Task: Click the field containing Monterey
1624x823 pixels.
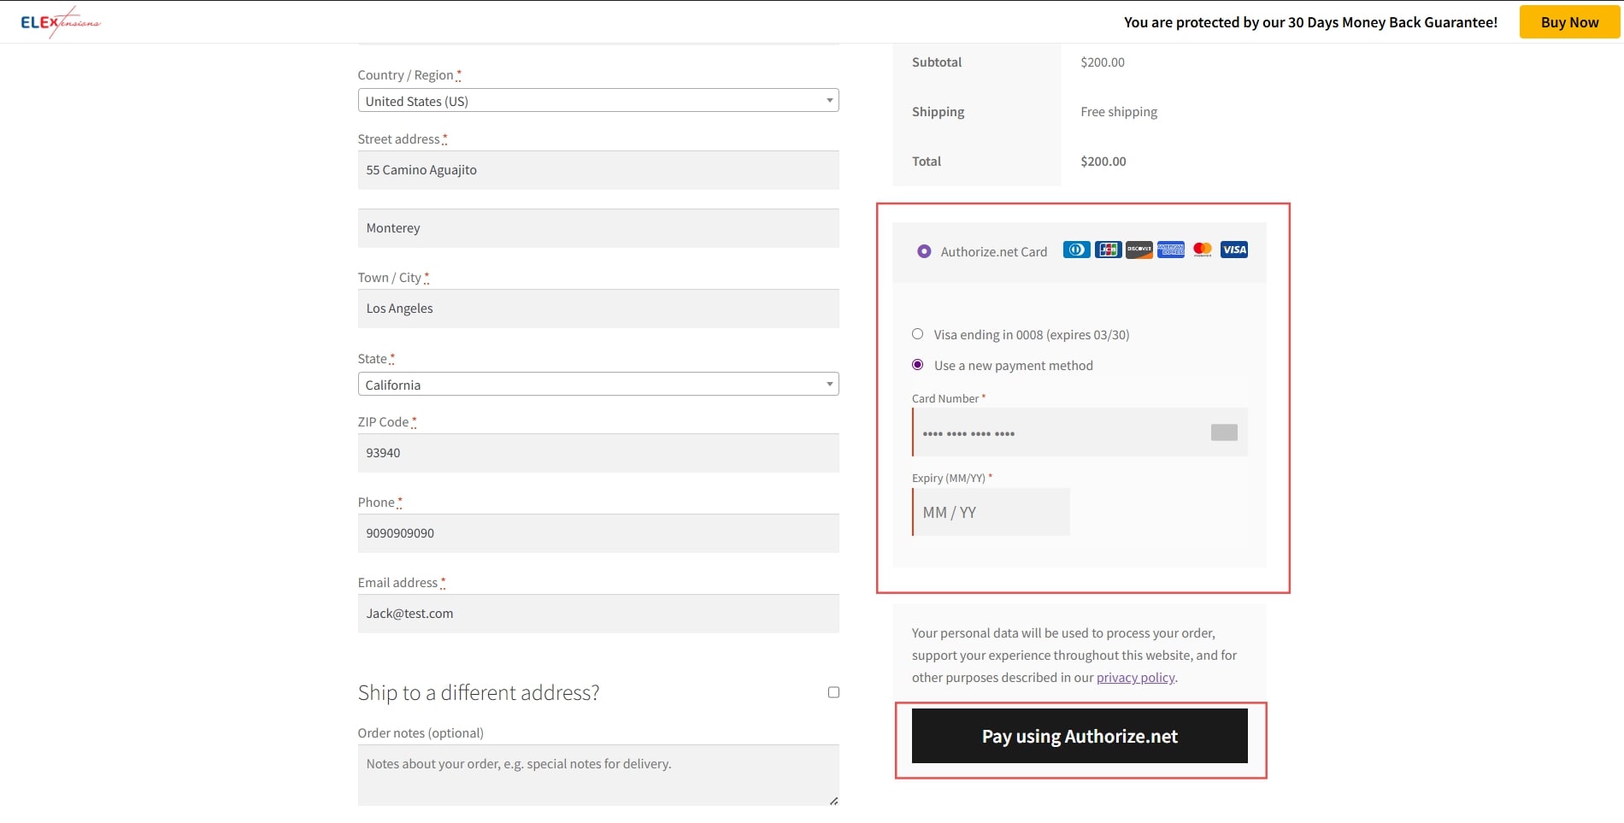Action: 598,228
